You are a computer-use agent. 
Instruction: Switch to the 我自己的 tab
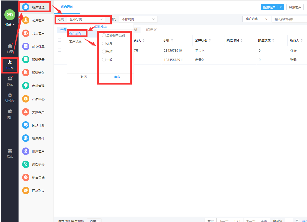coord(67,7)
